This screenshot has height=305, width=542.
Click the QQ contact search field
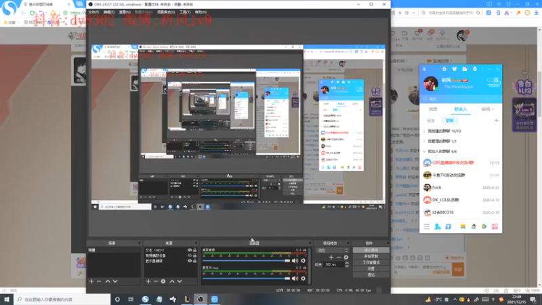point(461,99)
